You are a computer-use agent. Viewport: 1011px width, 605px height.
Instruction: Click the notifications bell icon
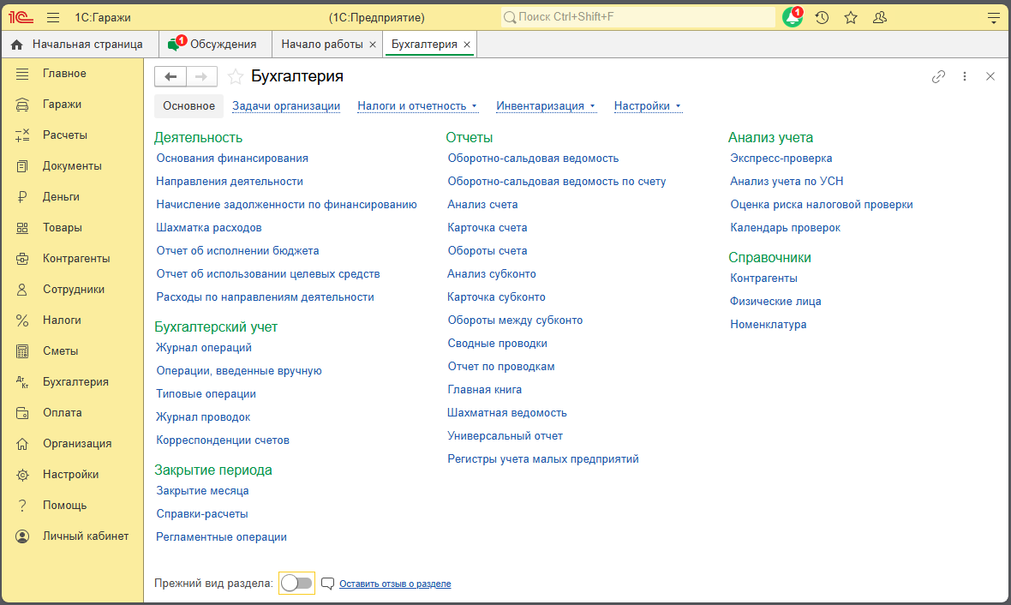point(792,17)
